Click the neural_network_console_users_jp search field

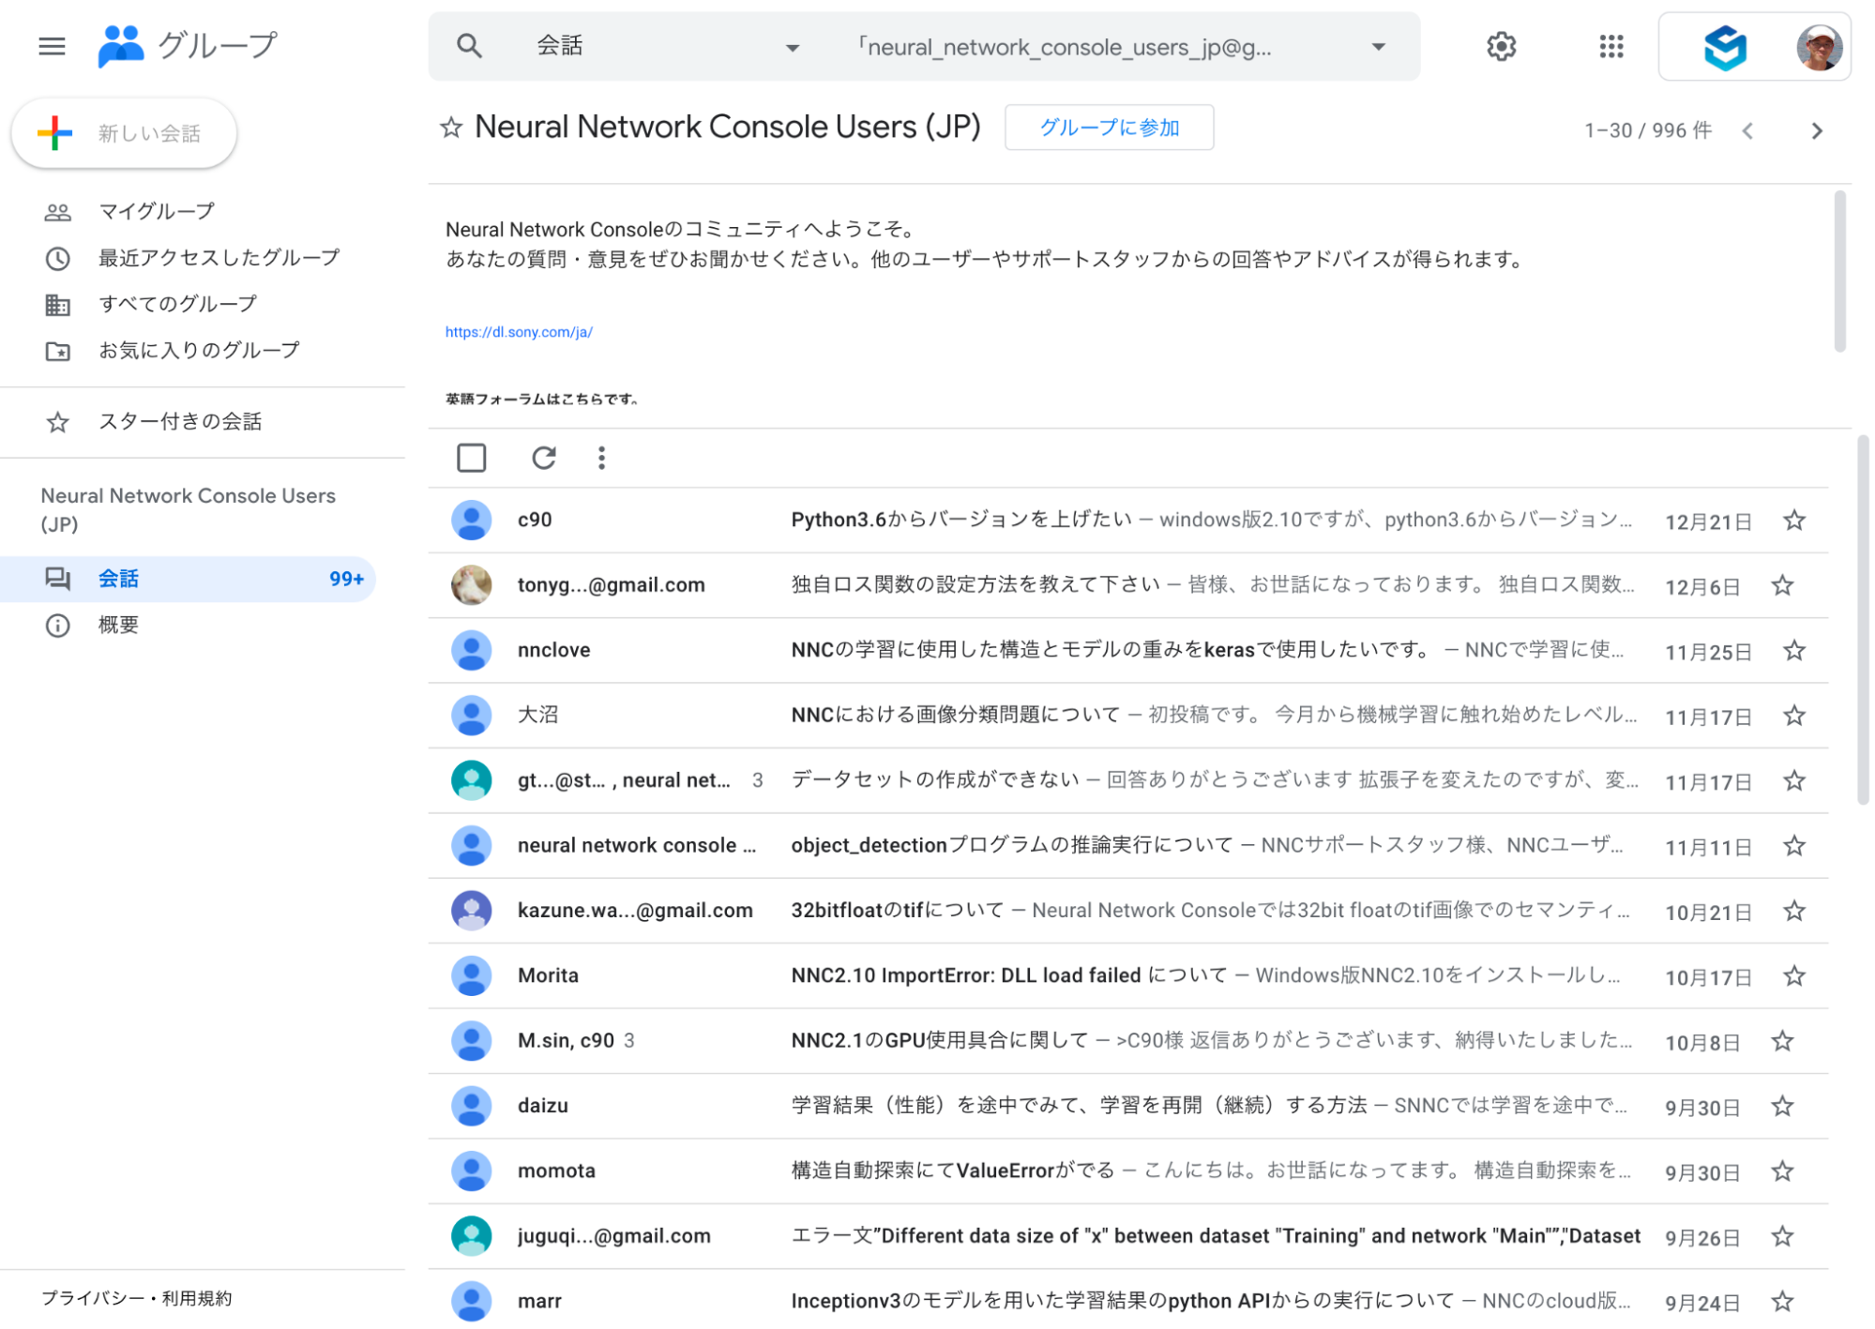tap(1066, 47)
